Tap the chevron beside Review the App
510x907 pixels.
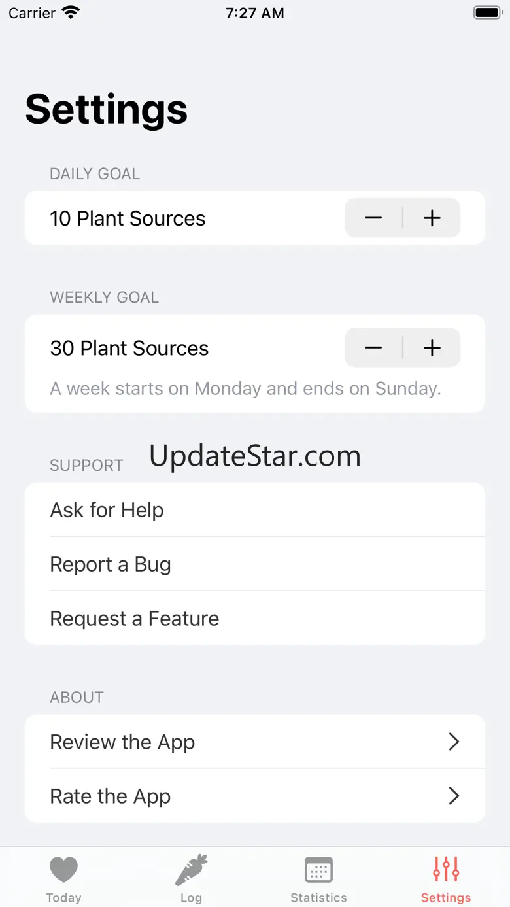click(x=454, y=742)
